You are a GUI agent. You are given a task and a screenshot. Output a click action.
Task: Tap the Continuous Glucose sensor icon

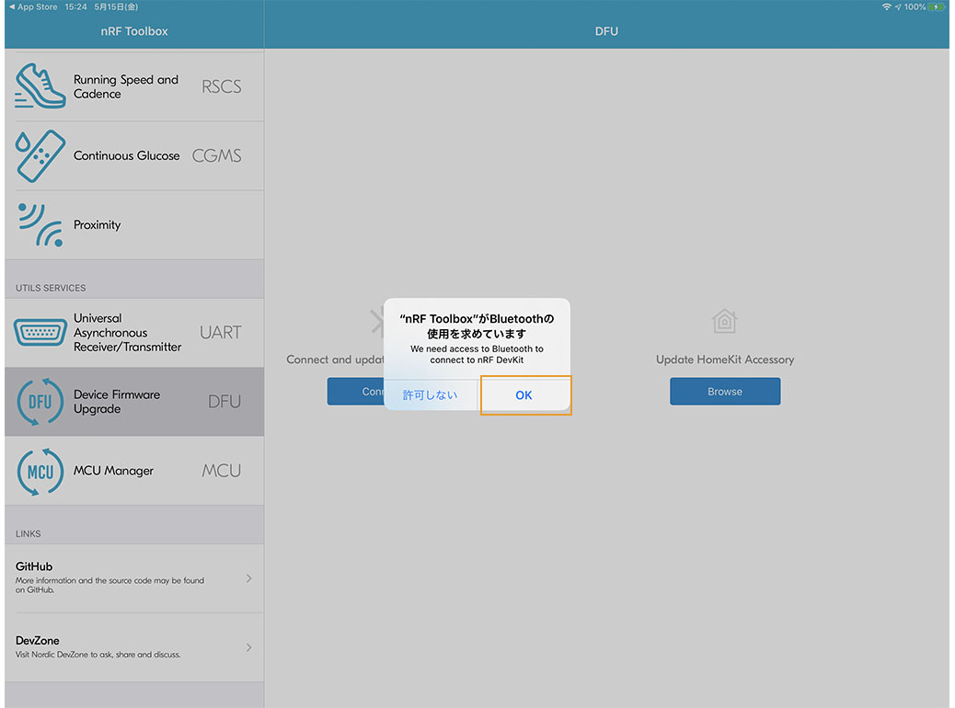(40, 155)
